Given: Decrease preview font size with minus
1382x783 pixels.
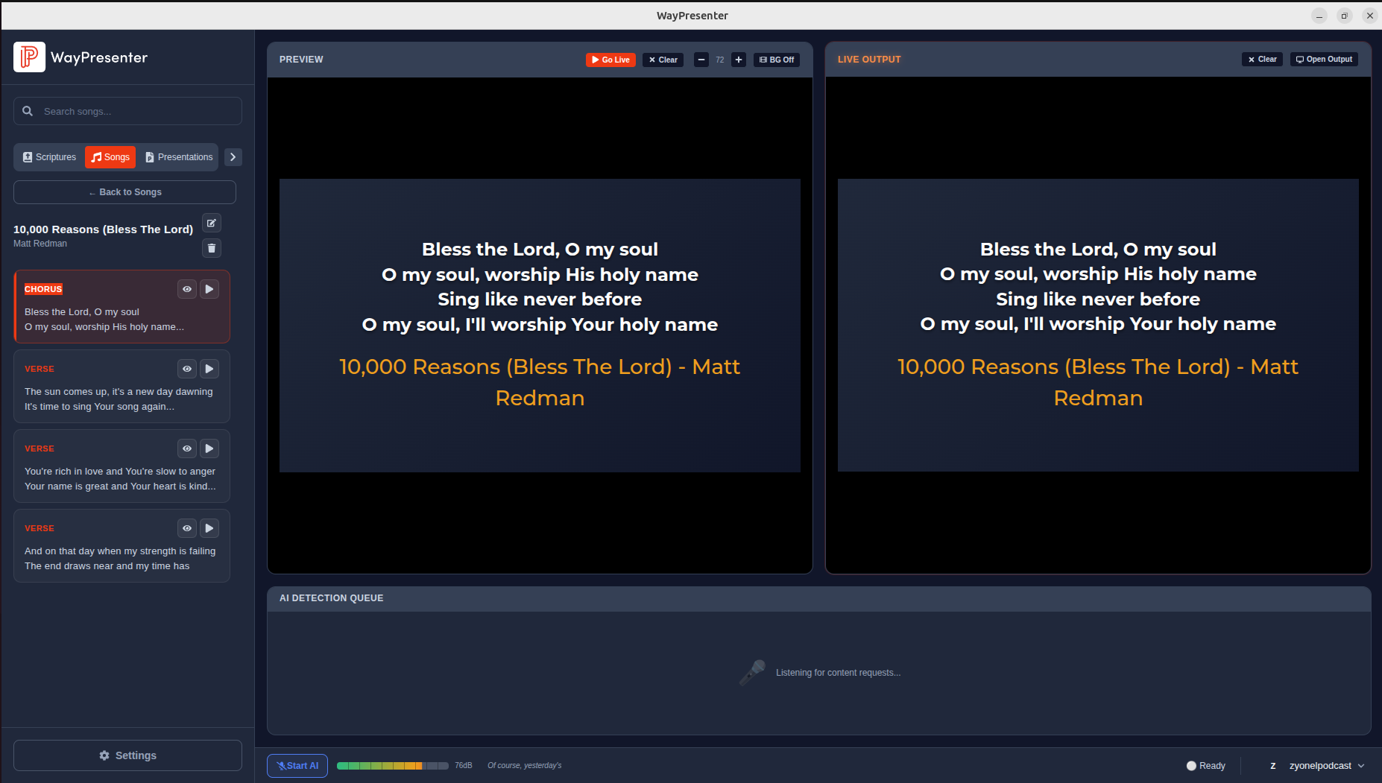Looking at the screenshot, I should [701, 60].
